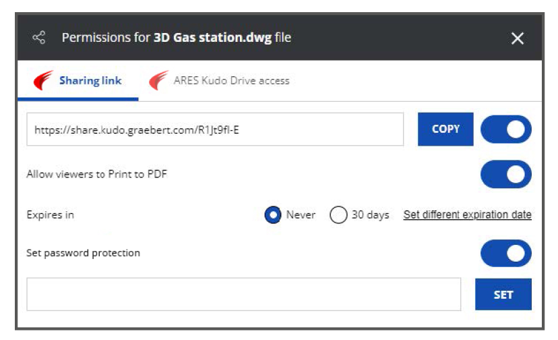Click the Allow viewers to Print to PDF label
558x340 pixels.
pos(97,174)
